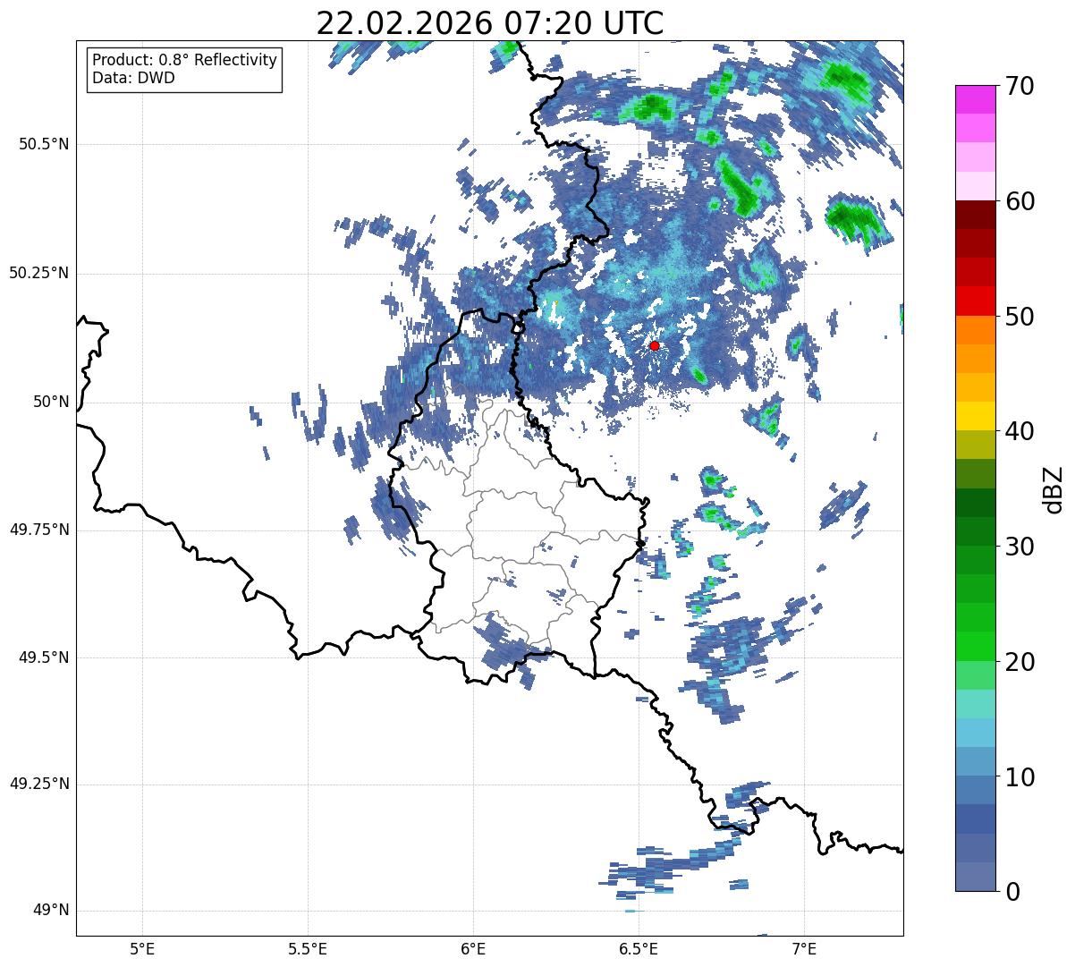Screen dimensions: 1075x967
Task: Click the bright red colorbar segment above 50
Action: [976, 301]
